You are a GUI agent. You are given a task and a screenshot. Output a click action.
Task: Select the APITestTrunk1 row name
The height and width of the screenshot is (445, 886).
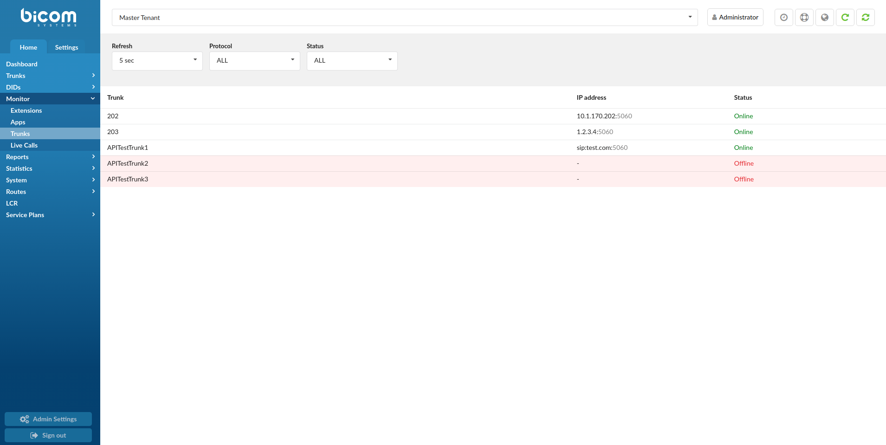tap(128, 148)
